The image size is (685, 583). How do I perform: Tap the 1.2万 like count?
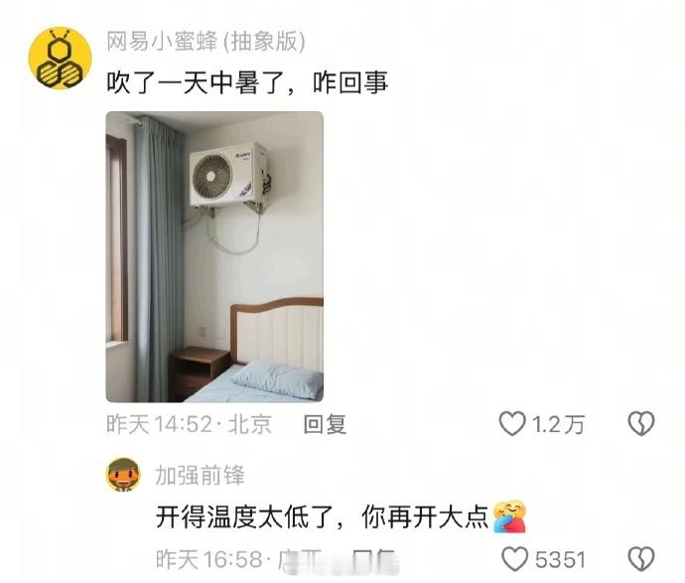point(558,425)
